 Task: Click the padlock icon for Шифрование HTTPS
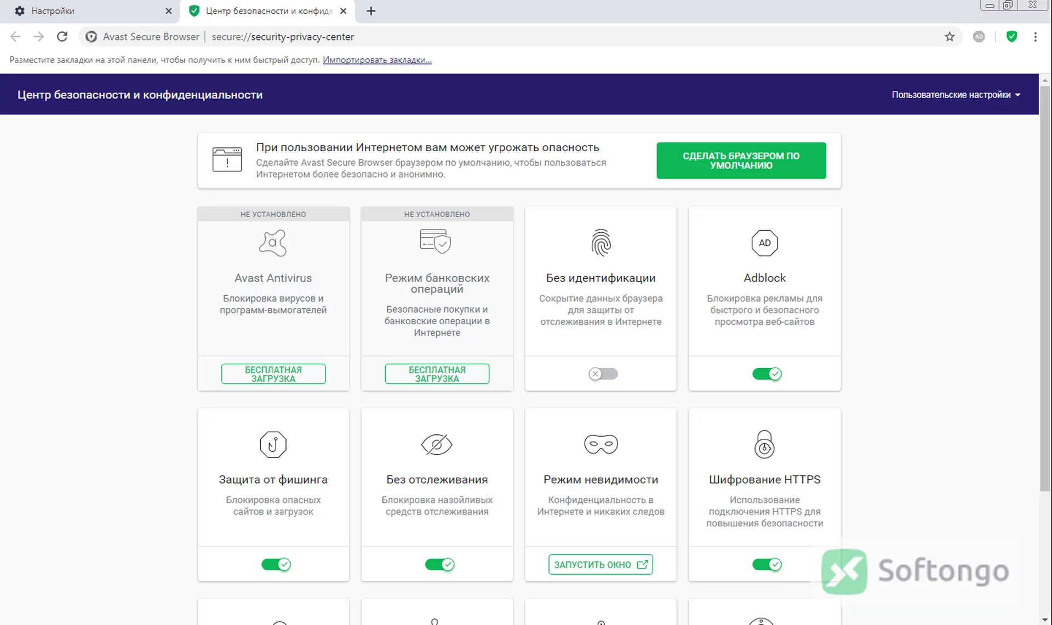[x=764, y=444]
